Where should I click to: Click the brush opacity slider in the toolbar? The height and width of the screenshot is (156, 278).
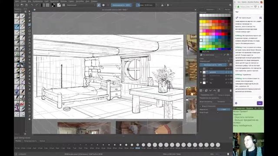[x=121, y=5]
